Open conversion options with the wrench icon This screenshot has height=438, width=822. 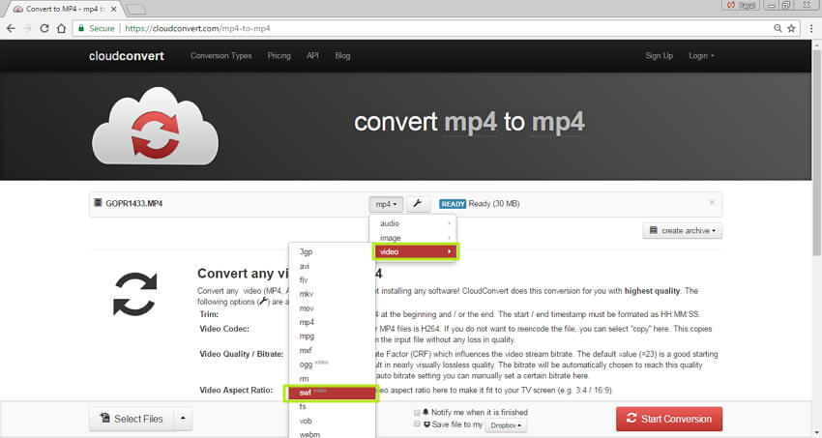418,204
